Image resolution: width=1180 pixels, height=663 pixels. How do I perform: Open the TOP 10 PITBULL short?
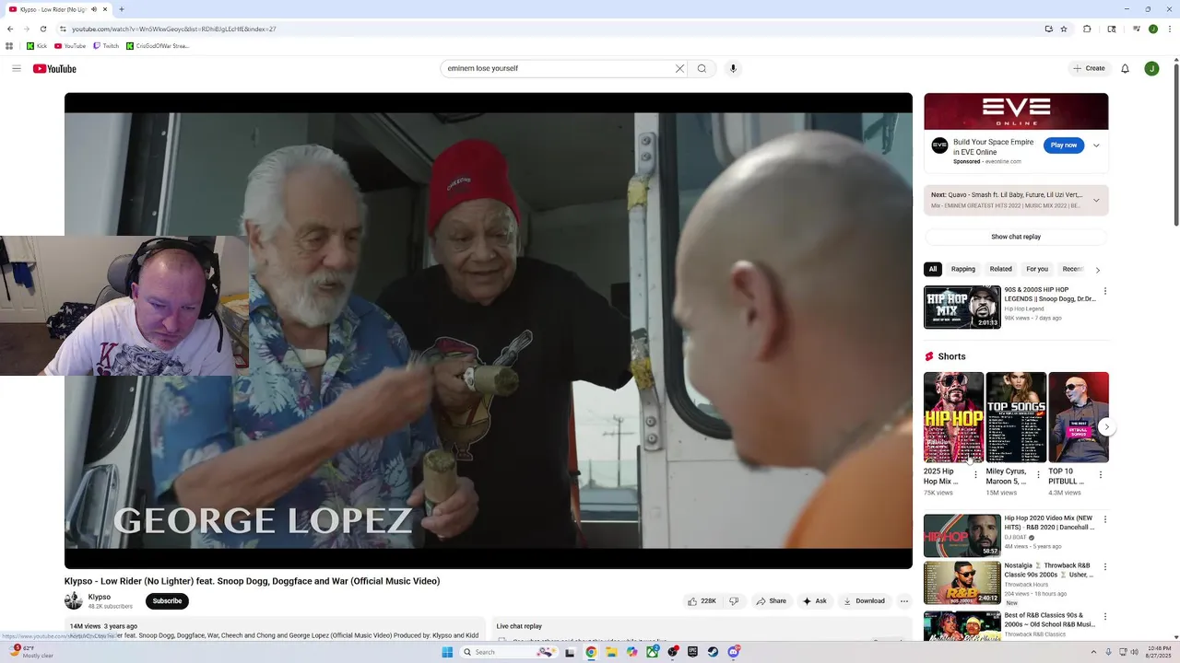[x=1079, y=417]
